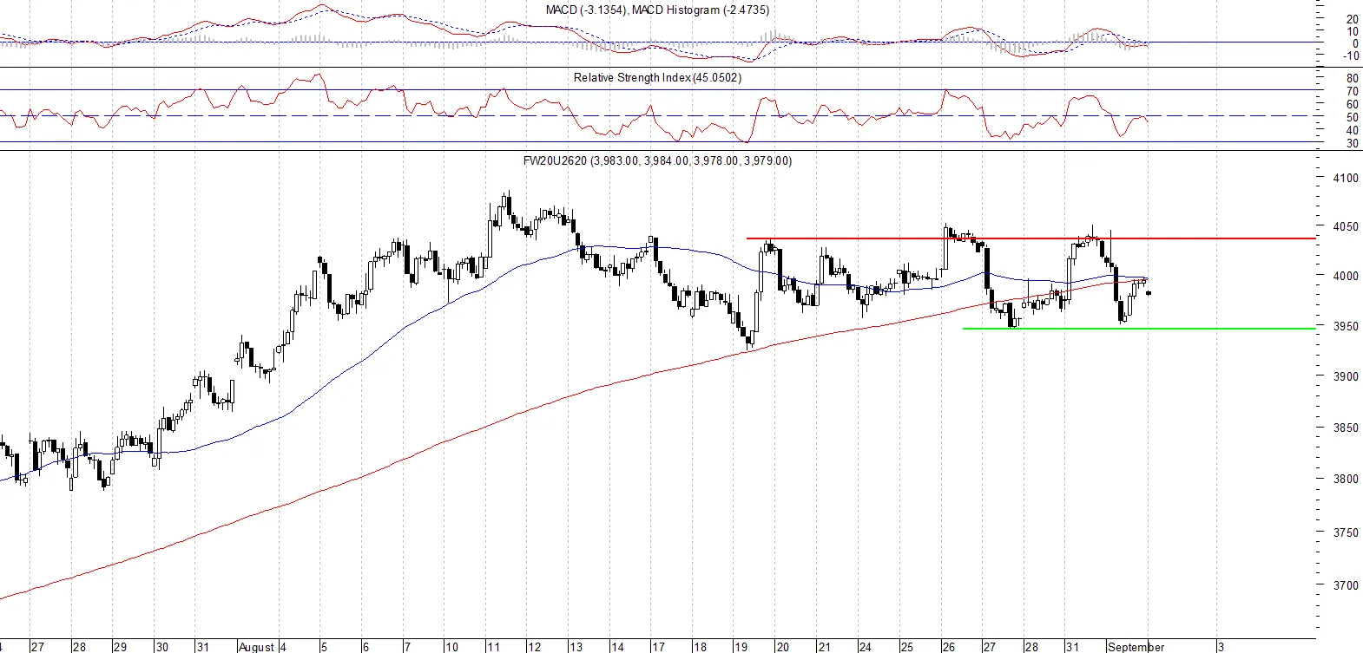This screenshot has width=1363, height=653.
Task: Click the MACD indicator title label
Action: point(657,10)
